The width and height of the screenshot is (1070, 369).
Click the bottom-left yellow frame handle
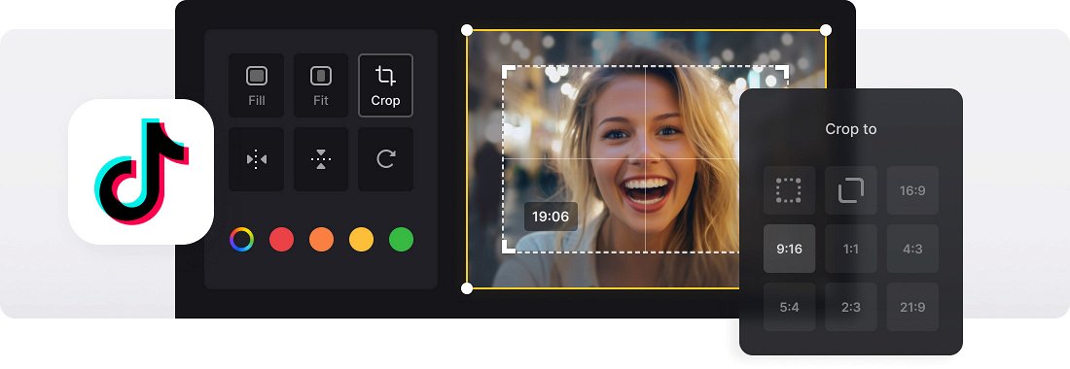[x=467, y=288]
